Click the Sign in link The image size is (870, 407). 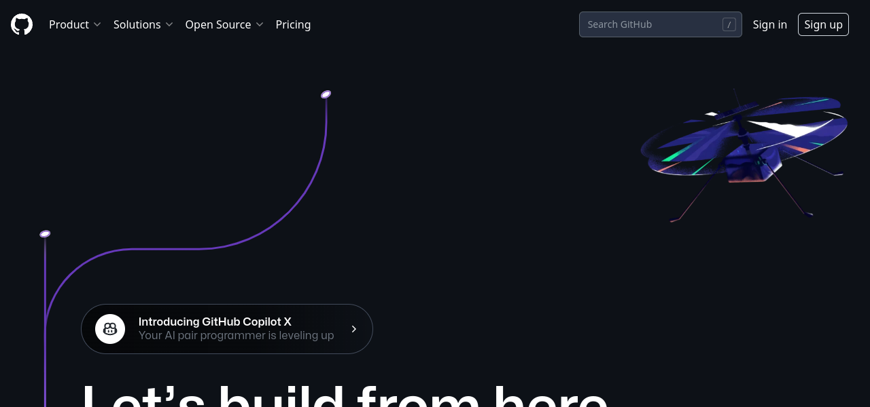pos(769,24)
